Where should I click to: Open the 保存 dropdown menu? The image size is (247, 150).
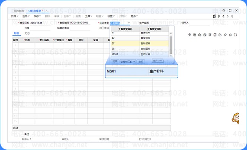(x=37, y=16)
